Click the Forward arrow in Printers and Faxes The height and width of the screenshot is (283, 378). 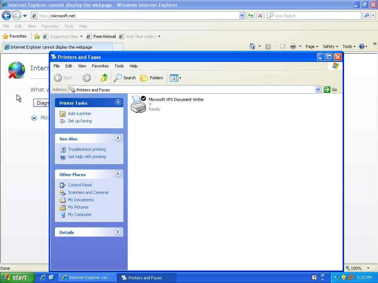click(87, 78)
